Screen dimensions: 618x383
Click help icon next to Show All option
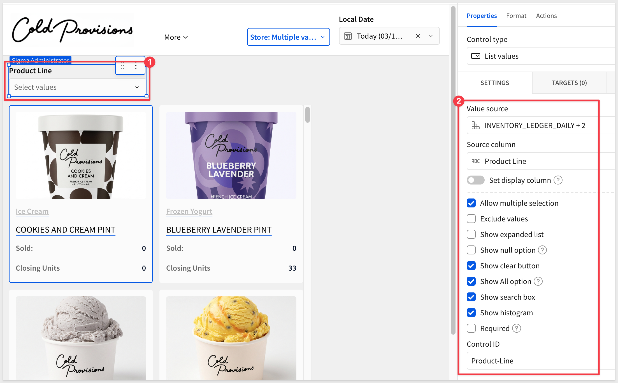coord(538,281)
